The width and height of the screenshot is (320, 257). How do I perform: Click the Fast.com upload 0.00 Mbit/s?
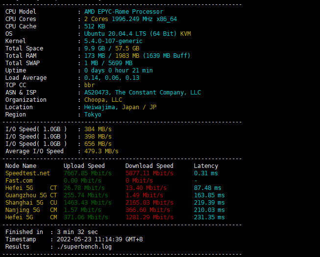click(x=82, y=180)
